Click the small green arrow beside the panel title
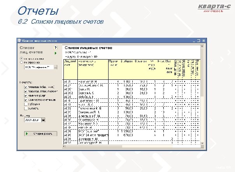 click(56, 53)
